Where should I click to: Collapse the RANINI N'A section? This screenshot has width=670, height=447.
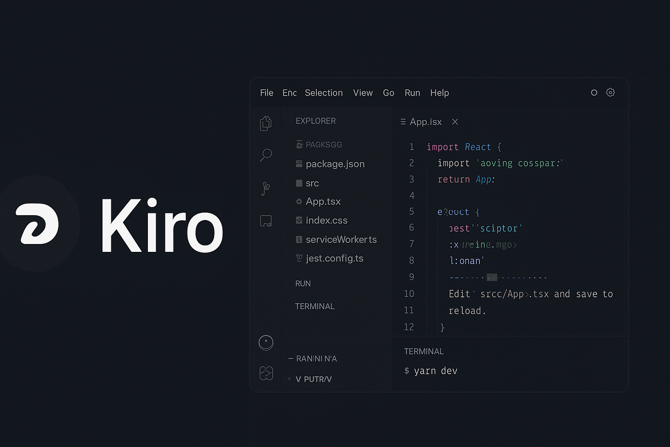[x=312, y=359]
